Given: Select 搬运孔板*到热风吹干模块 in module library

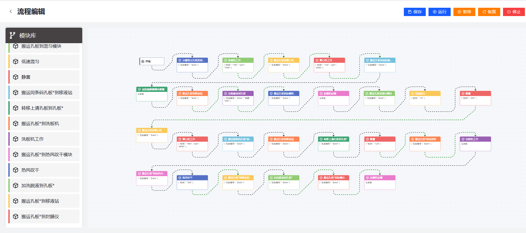Looking at the screenshot, I should pyautogui.click(x=44, y=154).
